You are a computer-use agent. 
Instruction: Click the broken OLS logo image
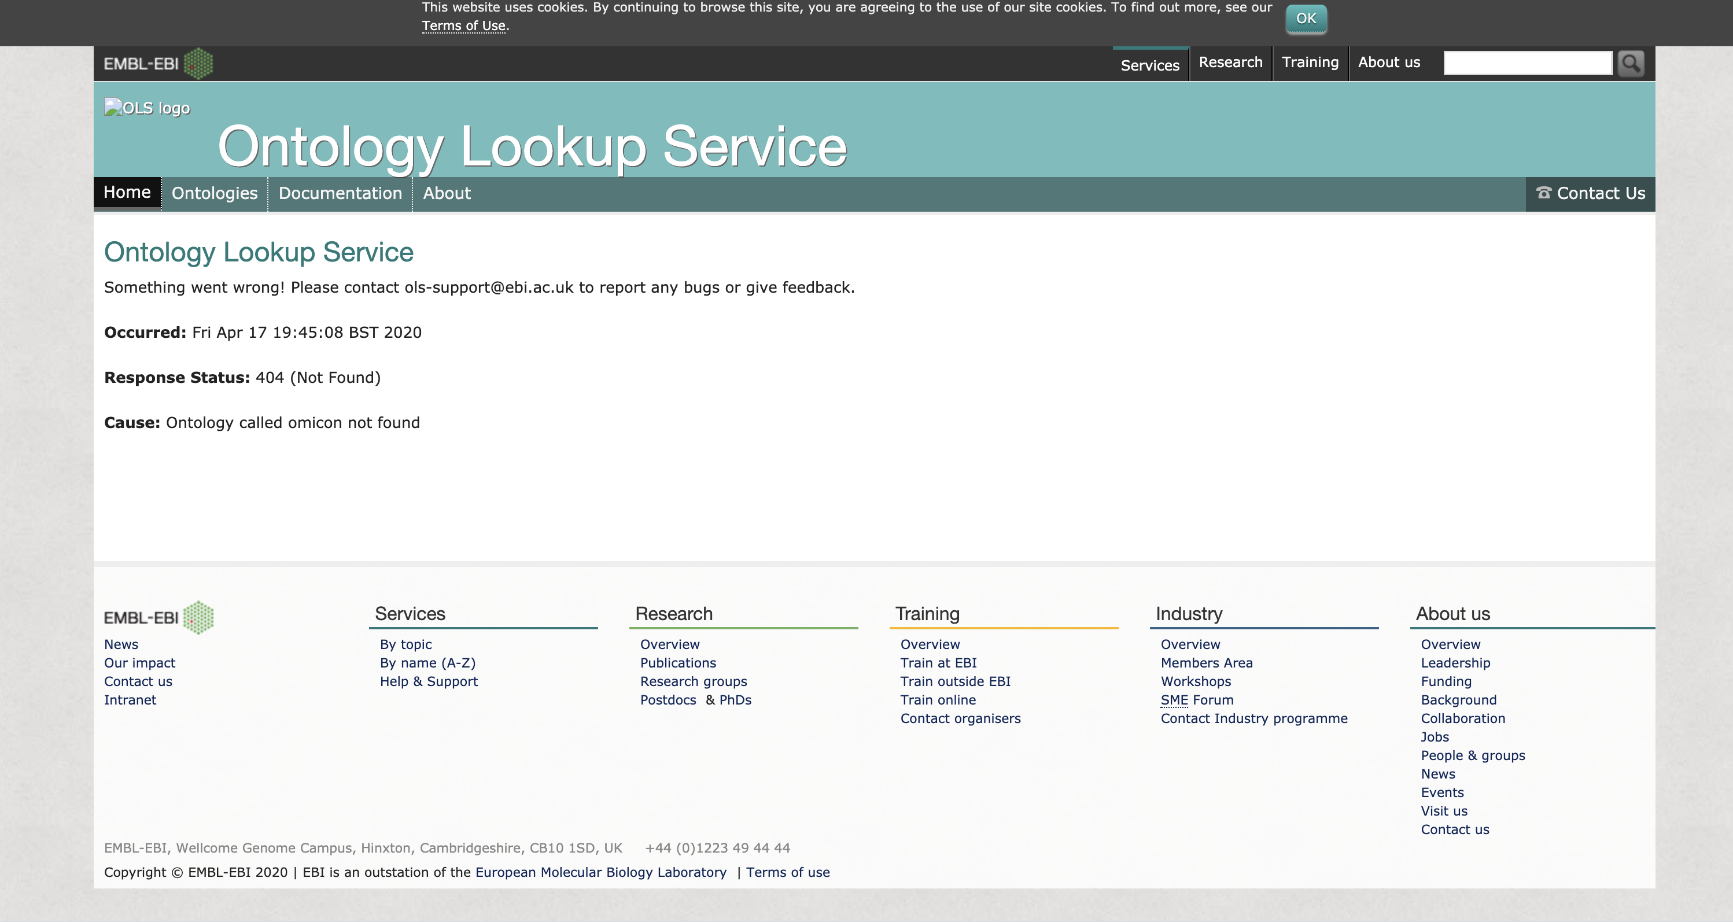(148, 108)
